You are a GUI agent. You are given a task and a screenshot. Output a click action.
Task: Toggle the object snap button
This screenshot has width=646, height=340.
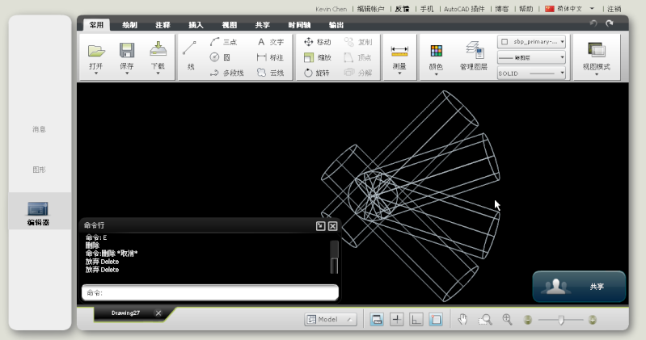coord(436,320)
